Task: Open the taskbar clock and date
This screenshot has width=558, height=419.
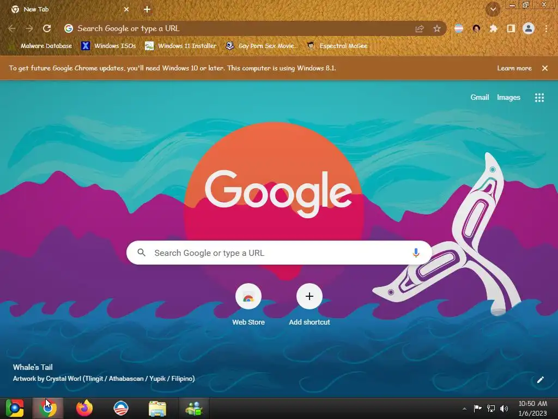Action: tap(533, 408)
